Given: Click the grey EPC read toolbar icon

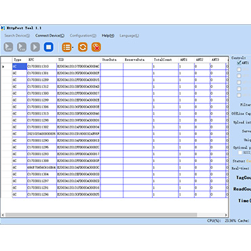Looking at the screenshot, I should [8, 47].
